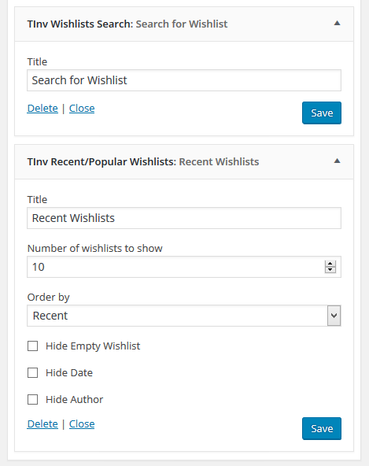Collapse the TInv Wishlists Search widget arrow
The width and height of the screenshot is (369, 466).
point(337,23)
